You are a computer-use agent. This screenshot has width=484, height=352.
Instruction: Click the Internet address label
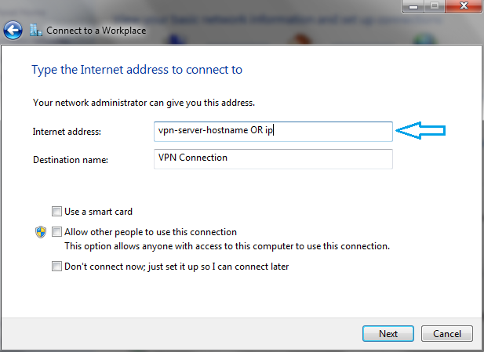(67, 132)
